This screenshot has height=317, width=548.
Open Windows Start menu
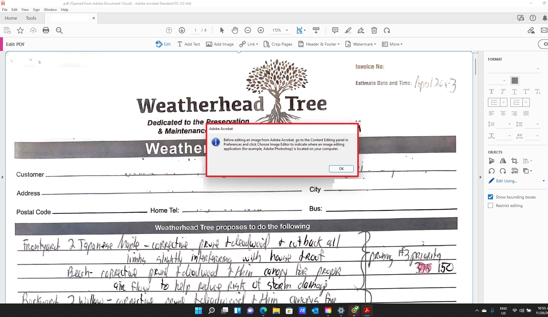(198, 310)
